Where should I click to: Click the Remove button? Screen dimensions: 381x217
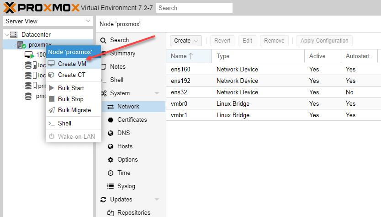coord(274,41)
